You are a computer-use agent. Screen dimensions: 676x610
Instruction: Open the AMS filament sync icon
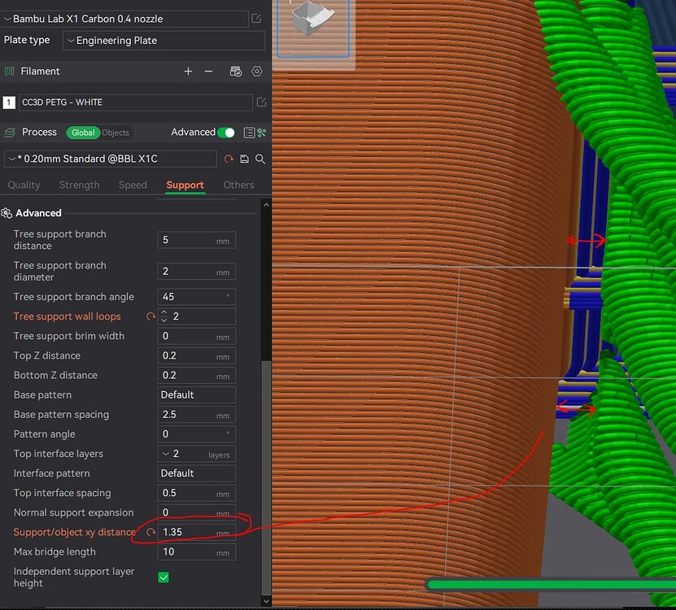pos(235,71)
